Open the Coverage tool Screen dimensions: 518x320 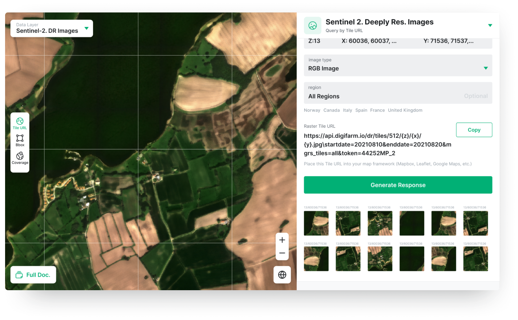pos(20,159)
